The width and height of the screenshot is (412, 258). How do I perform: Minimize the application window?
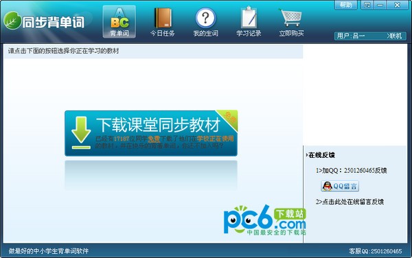pos(380,5)
